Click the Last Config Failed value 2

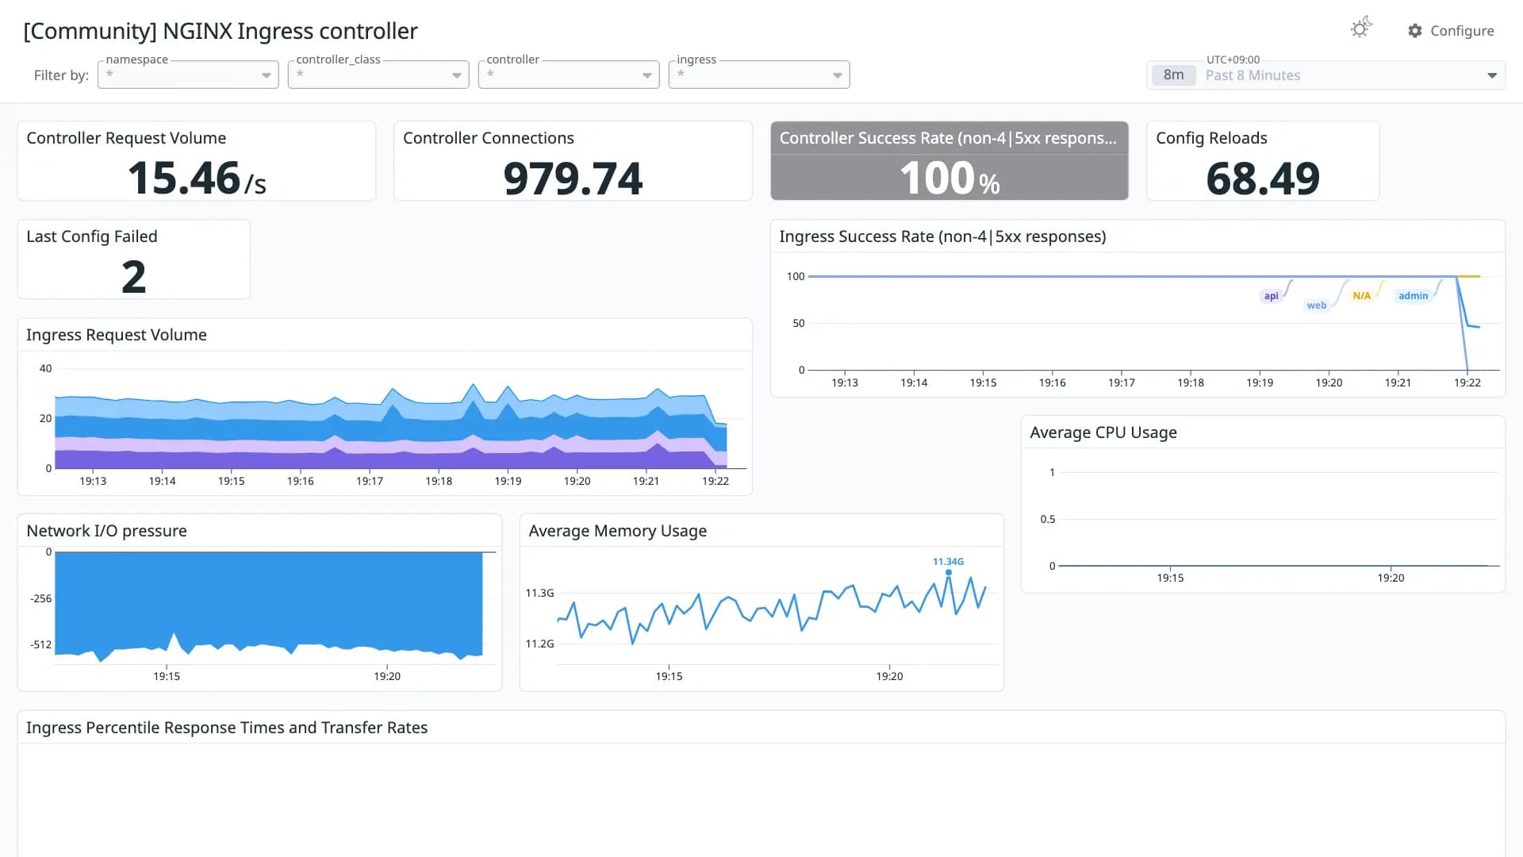point(133,277)
